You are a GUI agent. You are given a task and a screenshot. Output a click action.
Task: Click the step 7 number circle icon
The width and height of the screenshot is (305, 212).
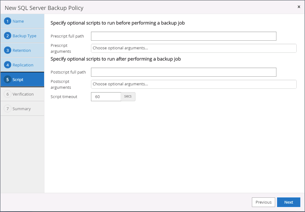[8, 109]
